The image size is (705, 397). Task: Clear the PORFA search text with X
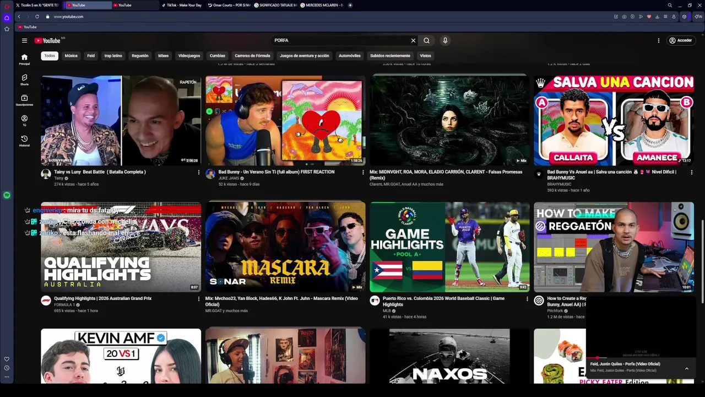(413, 40)
